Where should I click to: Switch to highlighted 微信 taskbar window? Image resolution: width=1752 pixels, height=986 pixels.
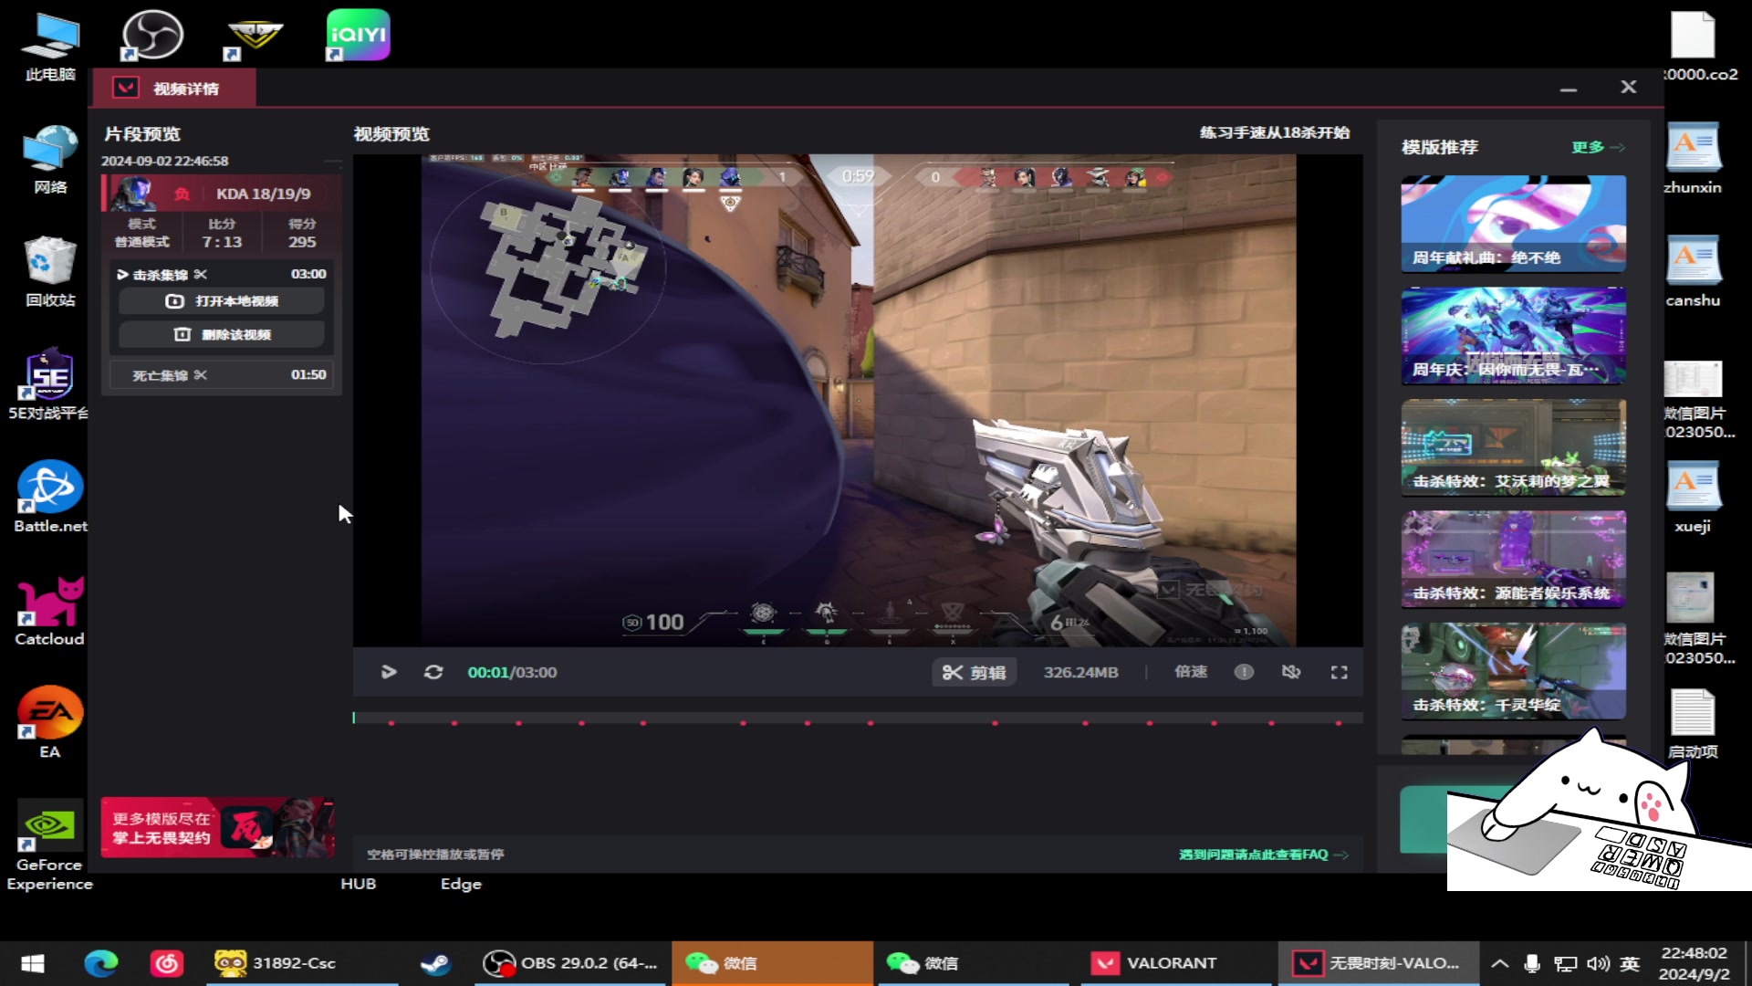772,963
